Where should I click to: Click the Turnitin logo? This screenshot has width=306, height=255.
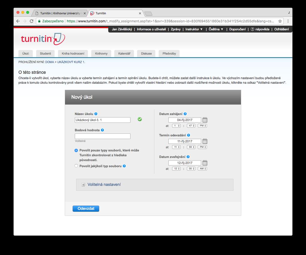pos(43,39)
